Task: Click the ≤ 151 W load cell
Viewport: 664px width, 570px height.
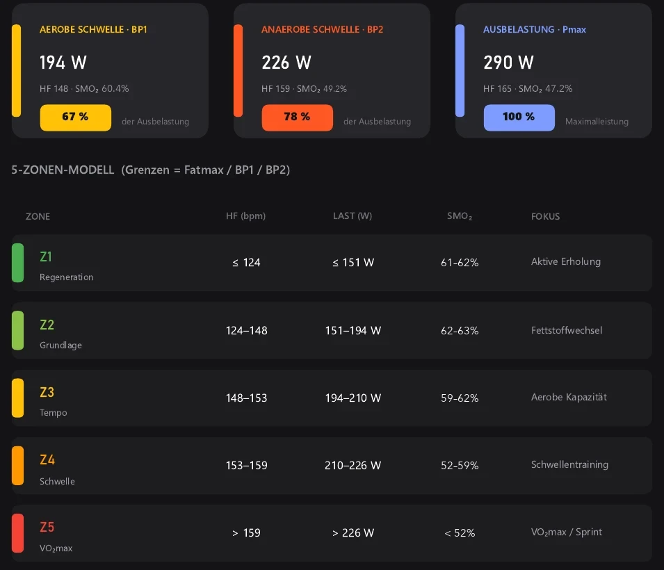Action: (x=353, y=263)
